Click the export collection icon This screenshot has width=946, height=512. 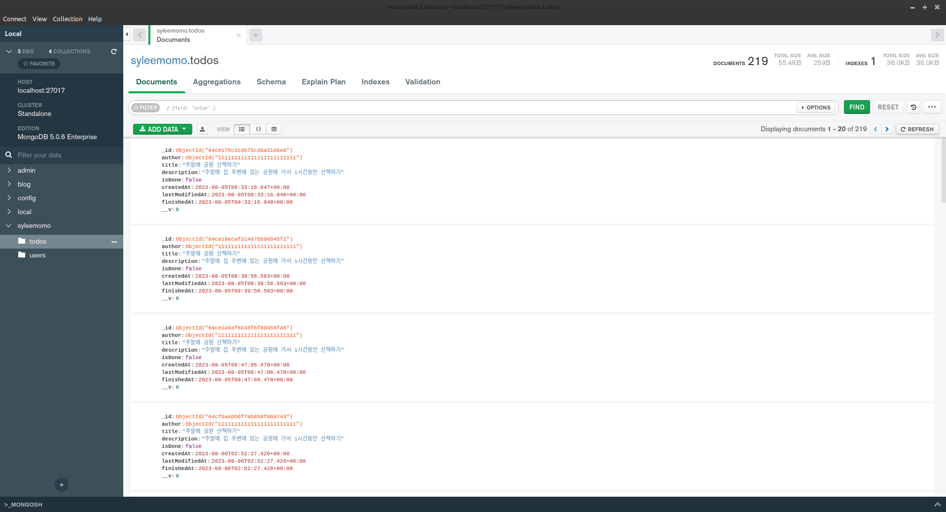(x=202, y=129)
